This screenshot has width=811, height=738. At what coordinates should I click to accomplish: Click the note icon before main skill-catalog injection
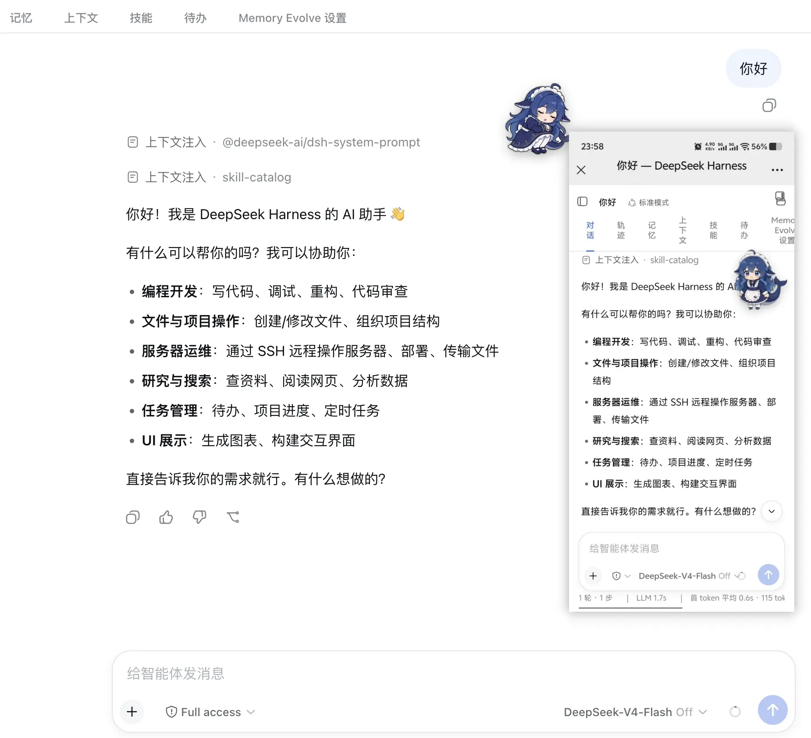click(132, 177)
